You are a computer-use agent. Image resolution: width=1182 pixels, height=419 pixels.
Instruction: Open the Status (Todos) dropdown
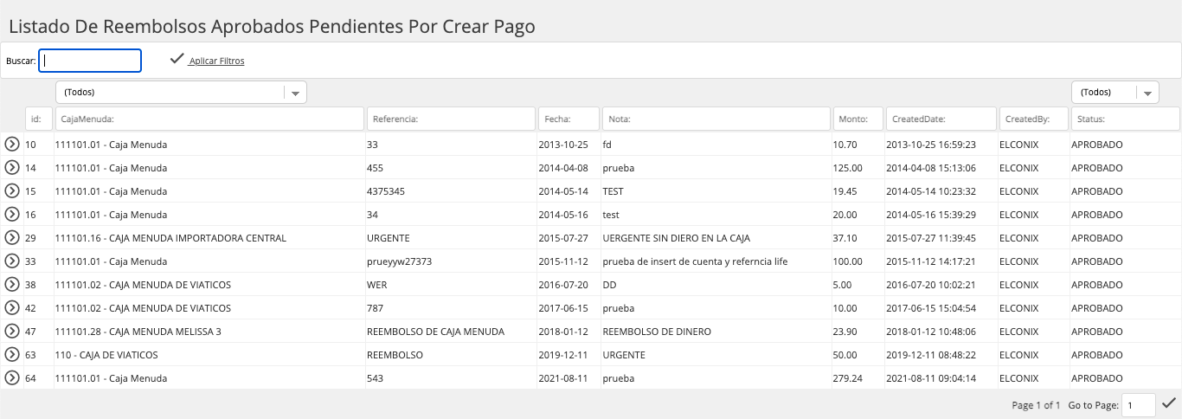click(1115, 92)
